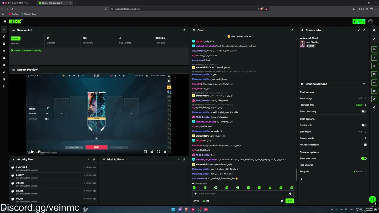The height and width of the screenshot is (213, 379).
Task: Enter fullscreen on the stream preview
Action: pos(158,152)
